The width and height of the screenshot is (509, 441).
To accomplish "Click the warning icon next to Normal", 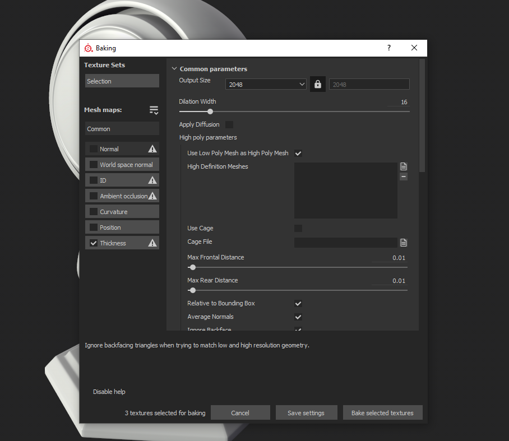I will click(152, 149).
